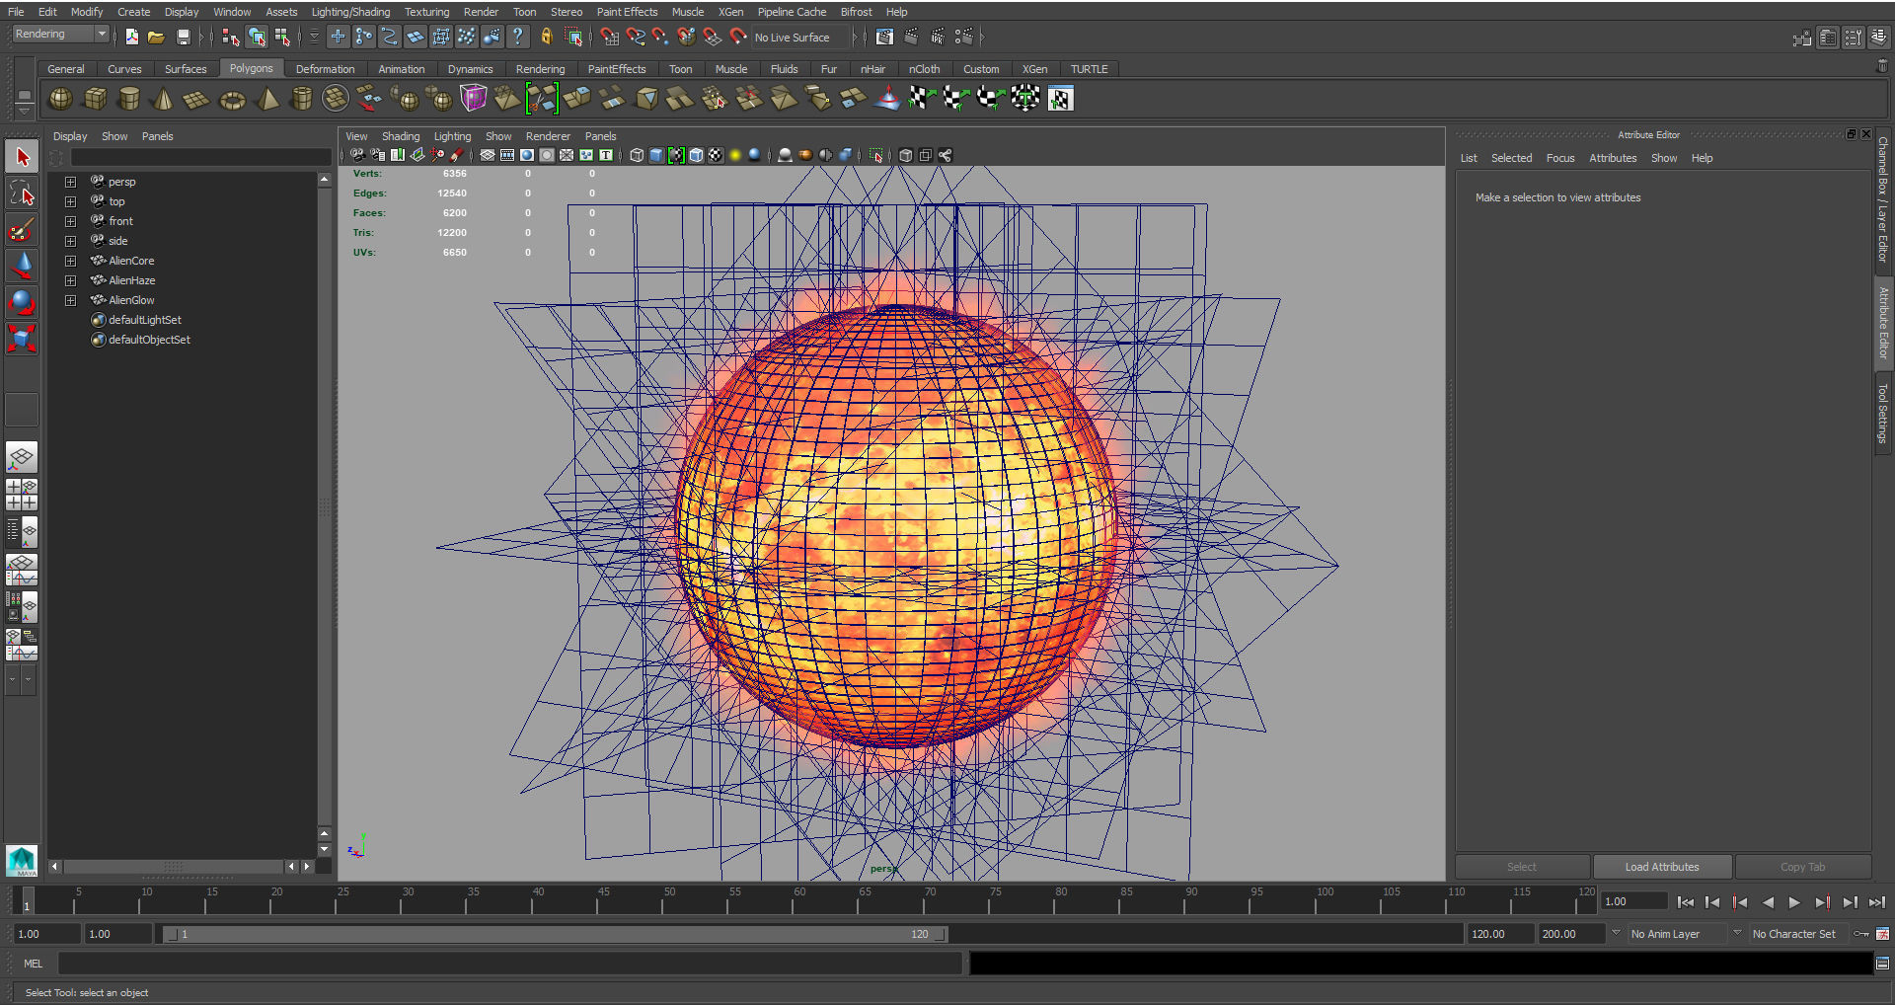The width and height of the screenshot is (1895, 1005).
Task: Toggle textured display in viewport toolbar
Action: click(716, 155)
